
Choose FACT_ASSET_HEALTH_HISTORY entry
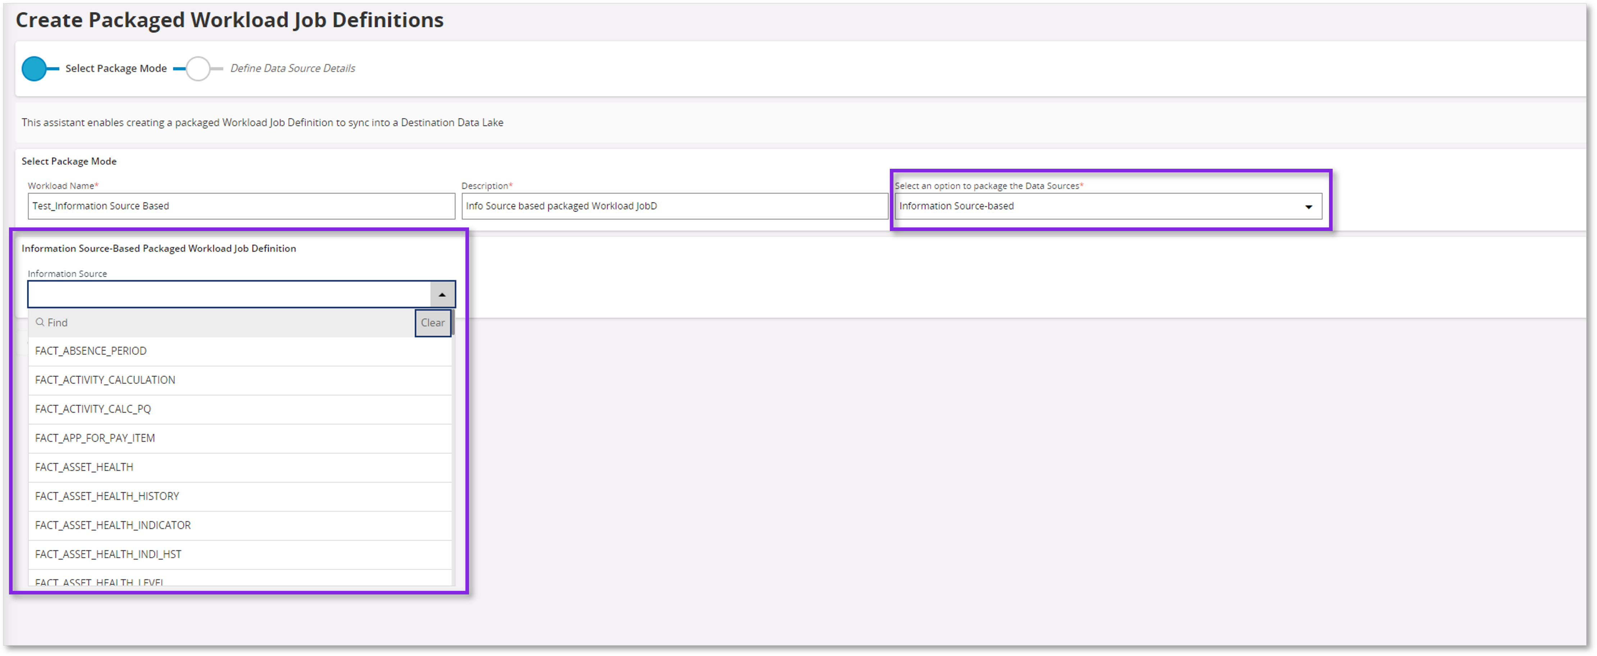click(240, 497)
